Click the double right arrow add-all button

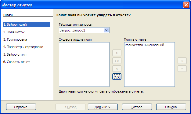[117, 61]
